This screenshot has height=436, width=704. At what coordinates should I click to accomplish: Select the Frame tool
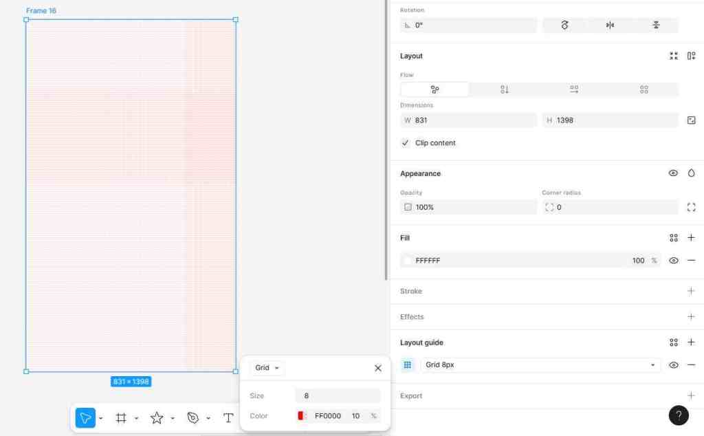click(121, 417)
